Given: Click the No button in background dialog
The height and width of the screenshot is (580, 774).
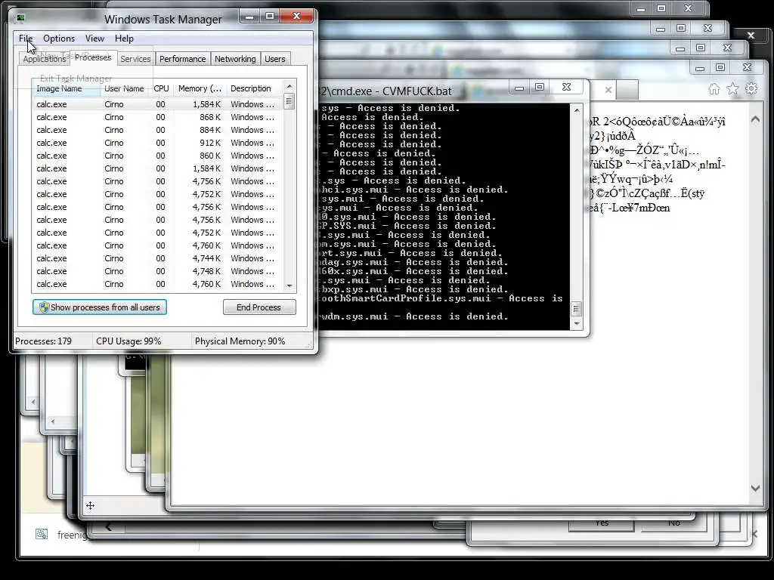Looking at the screenshot, I should pyautogui.click(x=673, y=524).
